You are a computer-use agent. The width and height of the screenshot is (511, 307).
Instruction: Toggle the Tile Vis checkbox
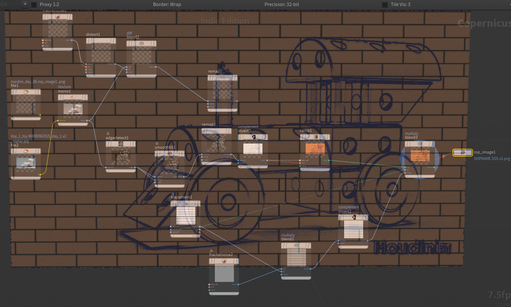385,5
